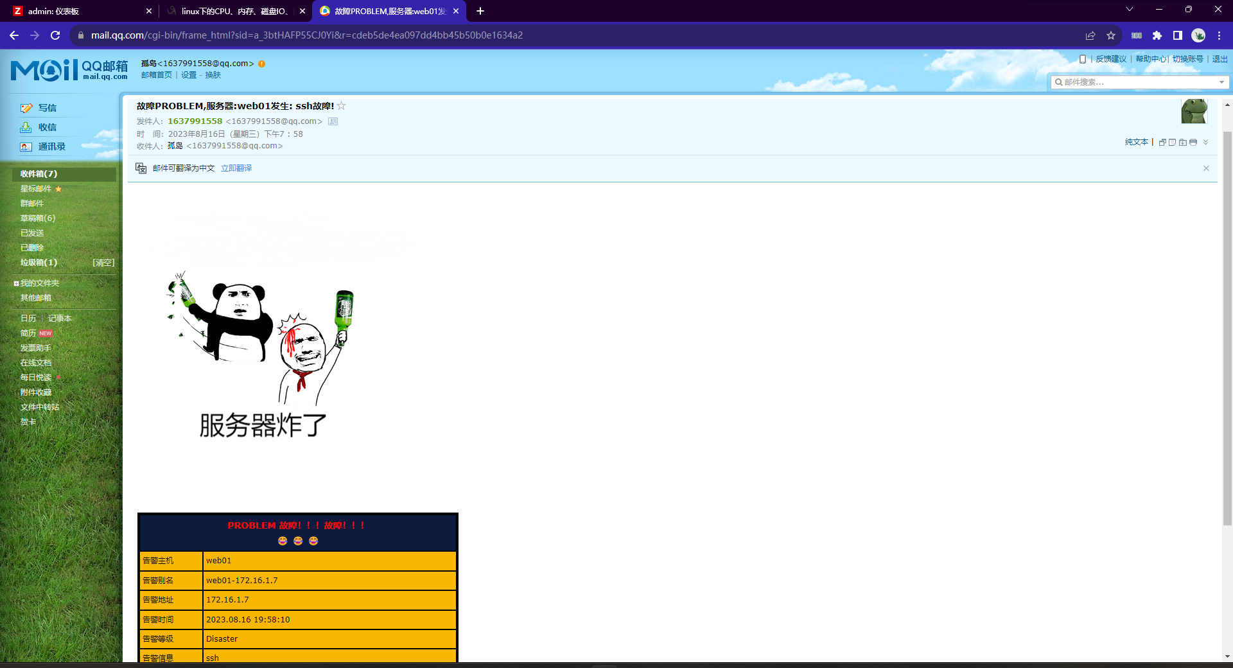Go back in browser history

pos(14,35)
